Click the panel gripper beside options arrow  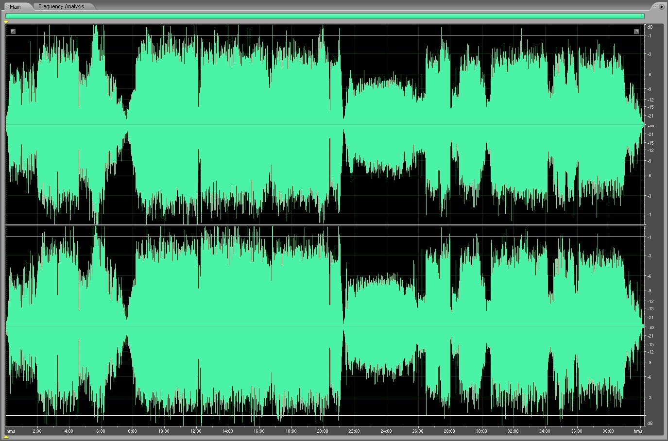click(x=655, y=6)
